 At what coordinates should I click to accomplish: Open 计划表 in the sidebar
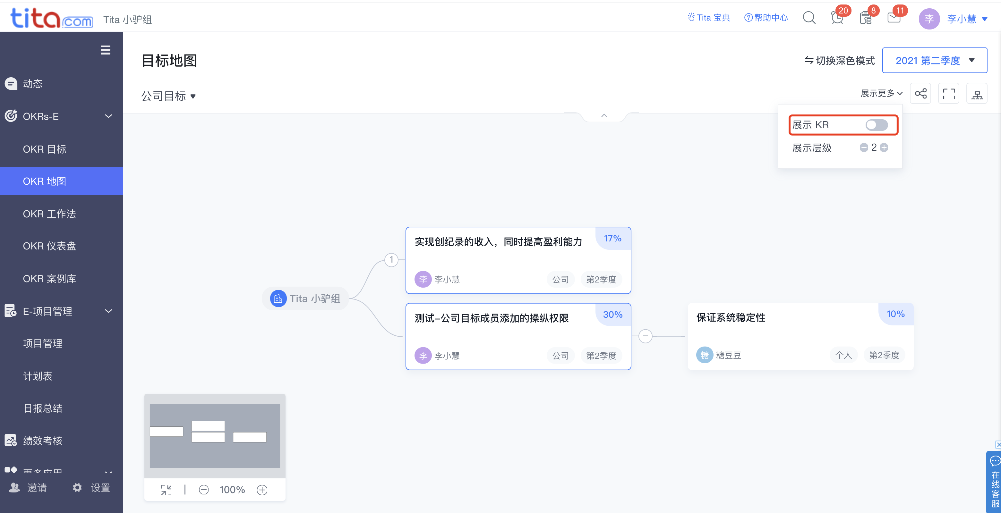coord(61,376)
